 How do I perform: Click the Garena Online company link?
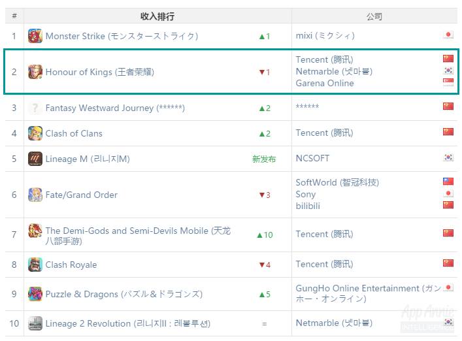pos(325,83)
